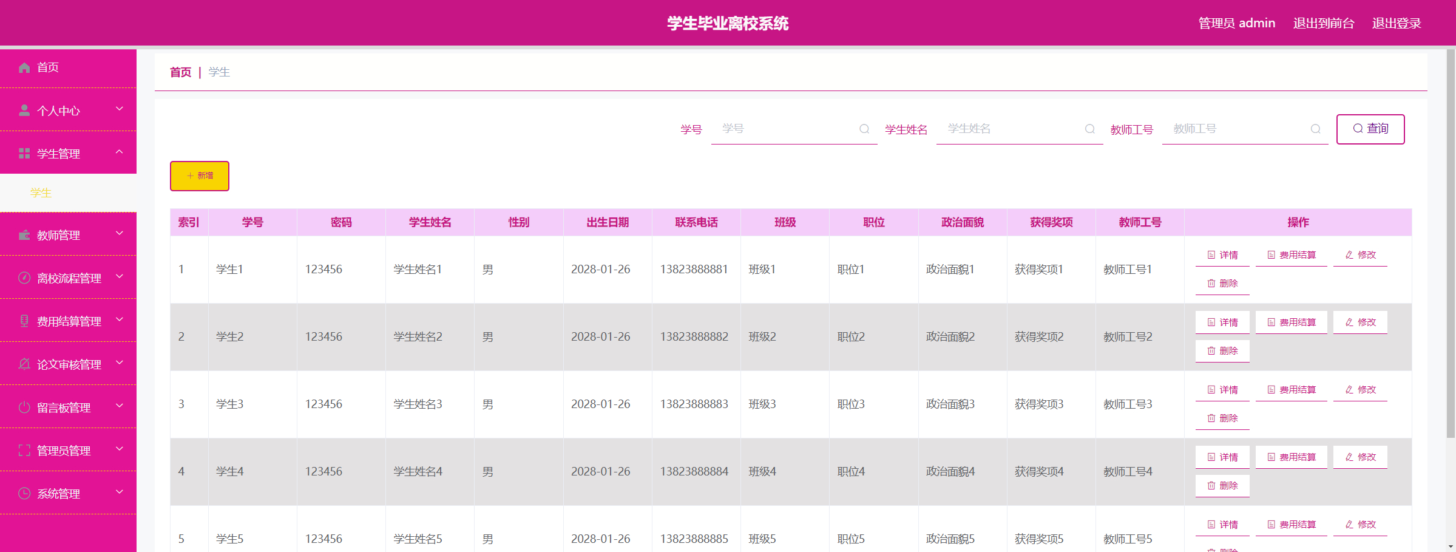Click the 学号 column header
Viewport: 1456px width, 552px height.
click(x=252, y=222)
